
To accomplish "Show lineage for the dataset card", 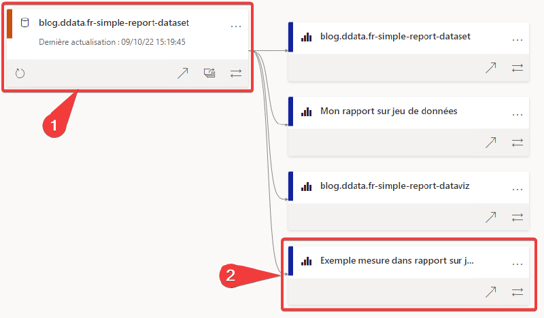I will (236, 73).
